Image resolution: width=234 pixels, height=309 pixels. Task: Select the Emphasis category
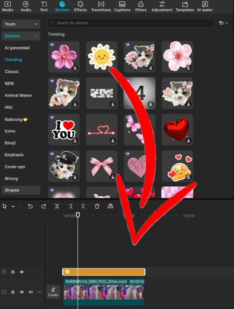(14, 155)
